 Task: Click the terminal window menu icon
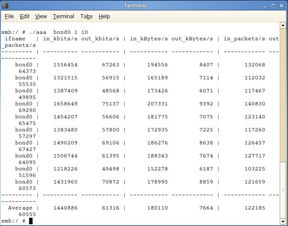(x=5, y=5)
